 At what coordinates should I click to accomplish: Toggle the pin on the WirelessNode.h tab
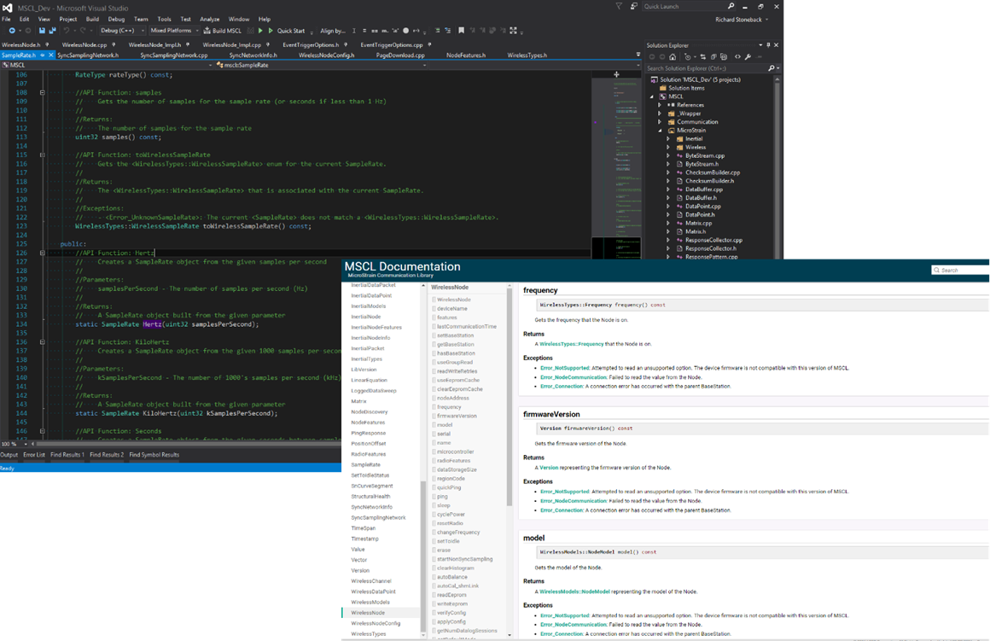[x=49, y=45]
